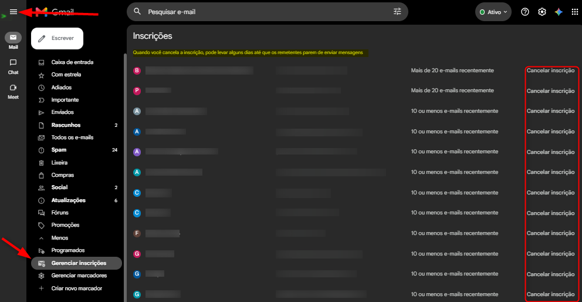This screenshot has width=582, height=302.
Task: Click Cancelar inscrição in the B sender row
Action: 551,71
